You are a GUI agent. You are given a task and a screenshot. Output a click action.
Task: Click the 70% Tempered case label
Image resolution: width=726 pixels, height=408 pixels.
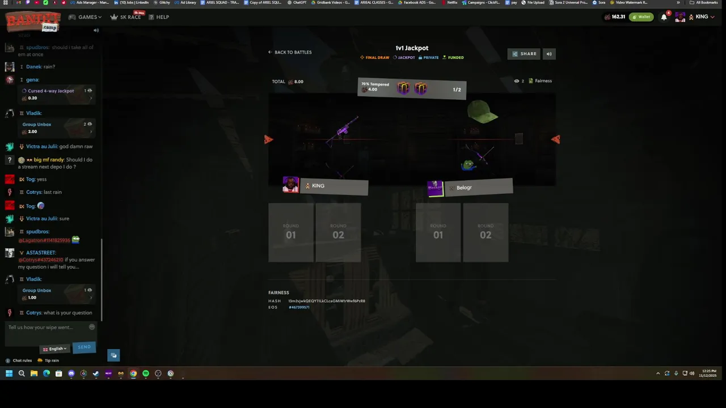click(375, 84)
